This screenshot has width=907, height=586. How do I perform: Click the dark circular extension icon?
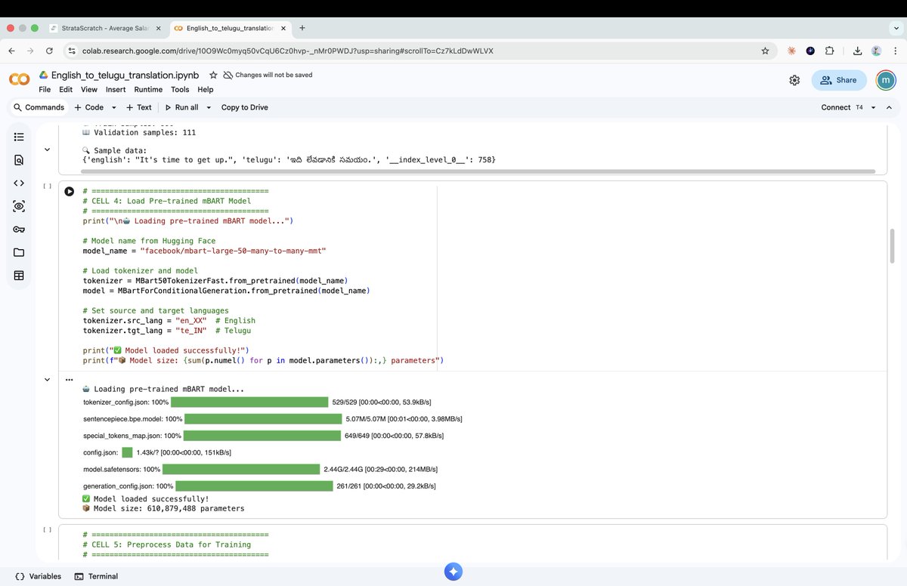(810, 51)
